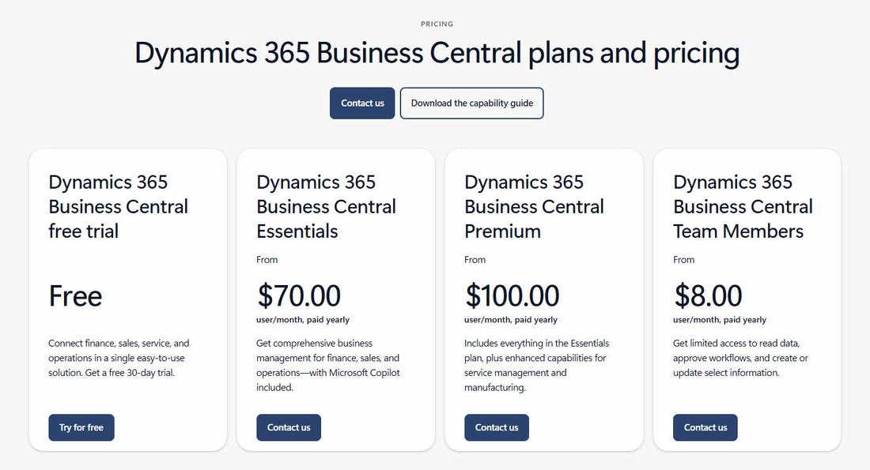Image resolution: width=870 pixels, height=470 pixels.
Task: Click the PRICING label above the heading
Action: (437, 24)
